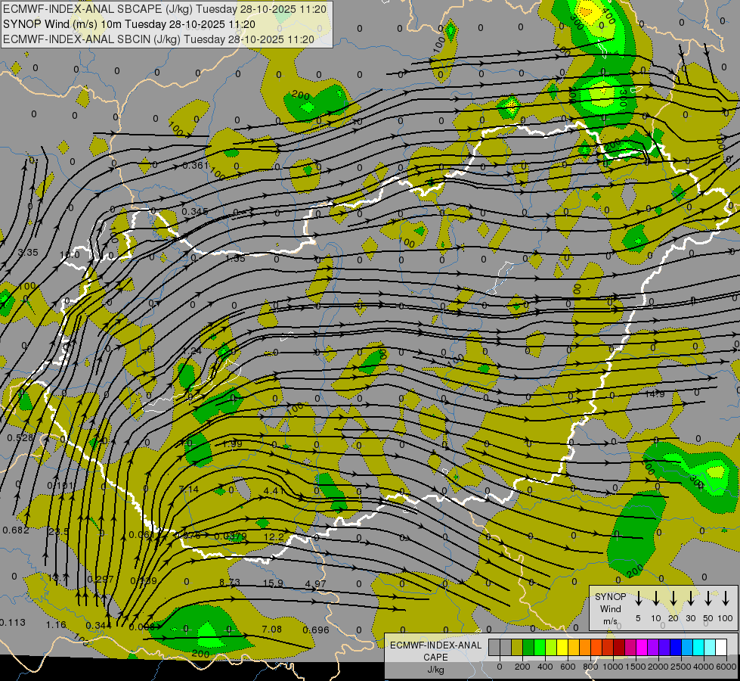Click the CAPE legend tick label 6000

click(x=727, y=667)
